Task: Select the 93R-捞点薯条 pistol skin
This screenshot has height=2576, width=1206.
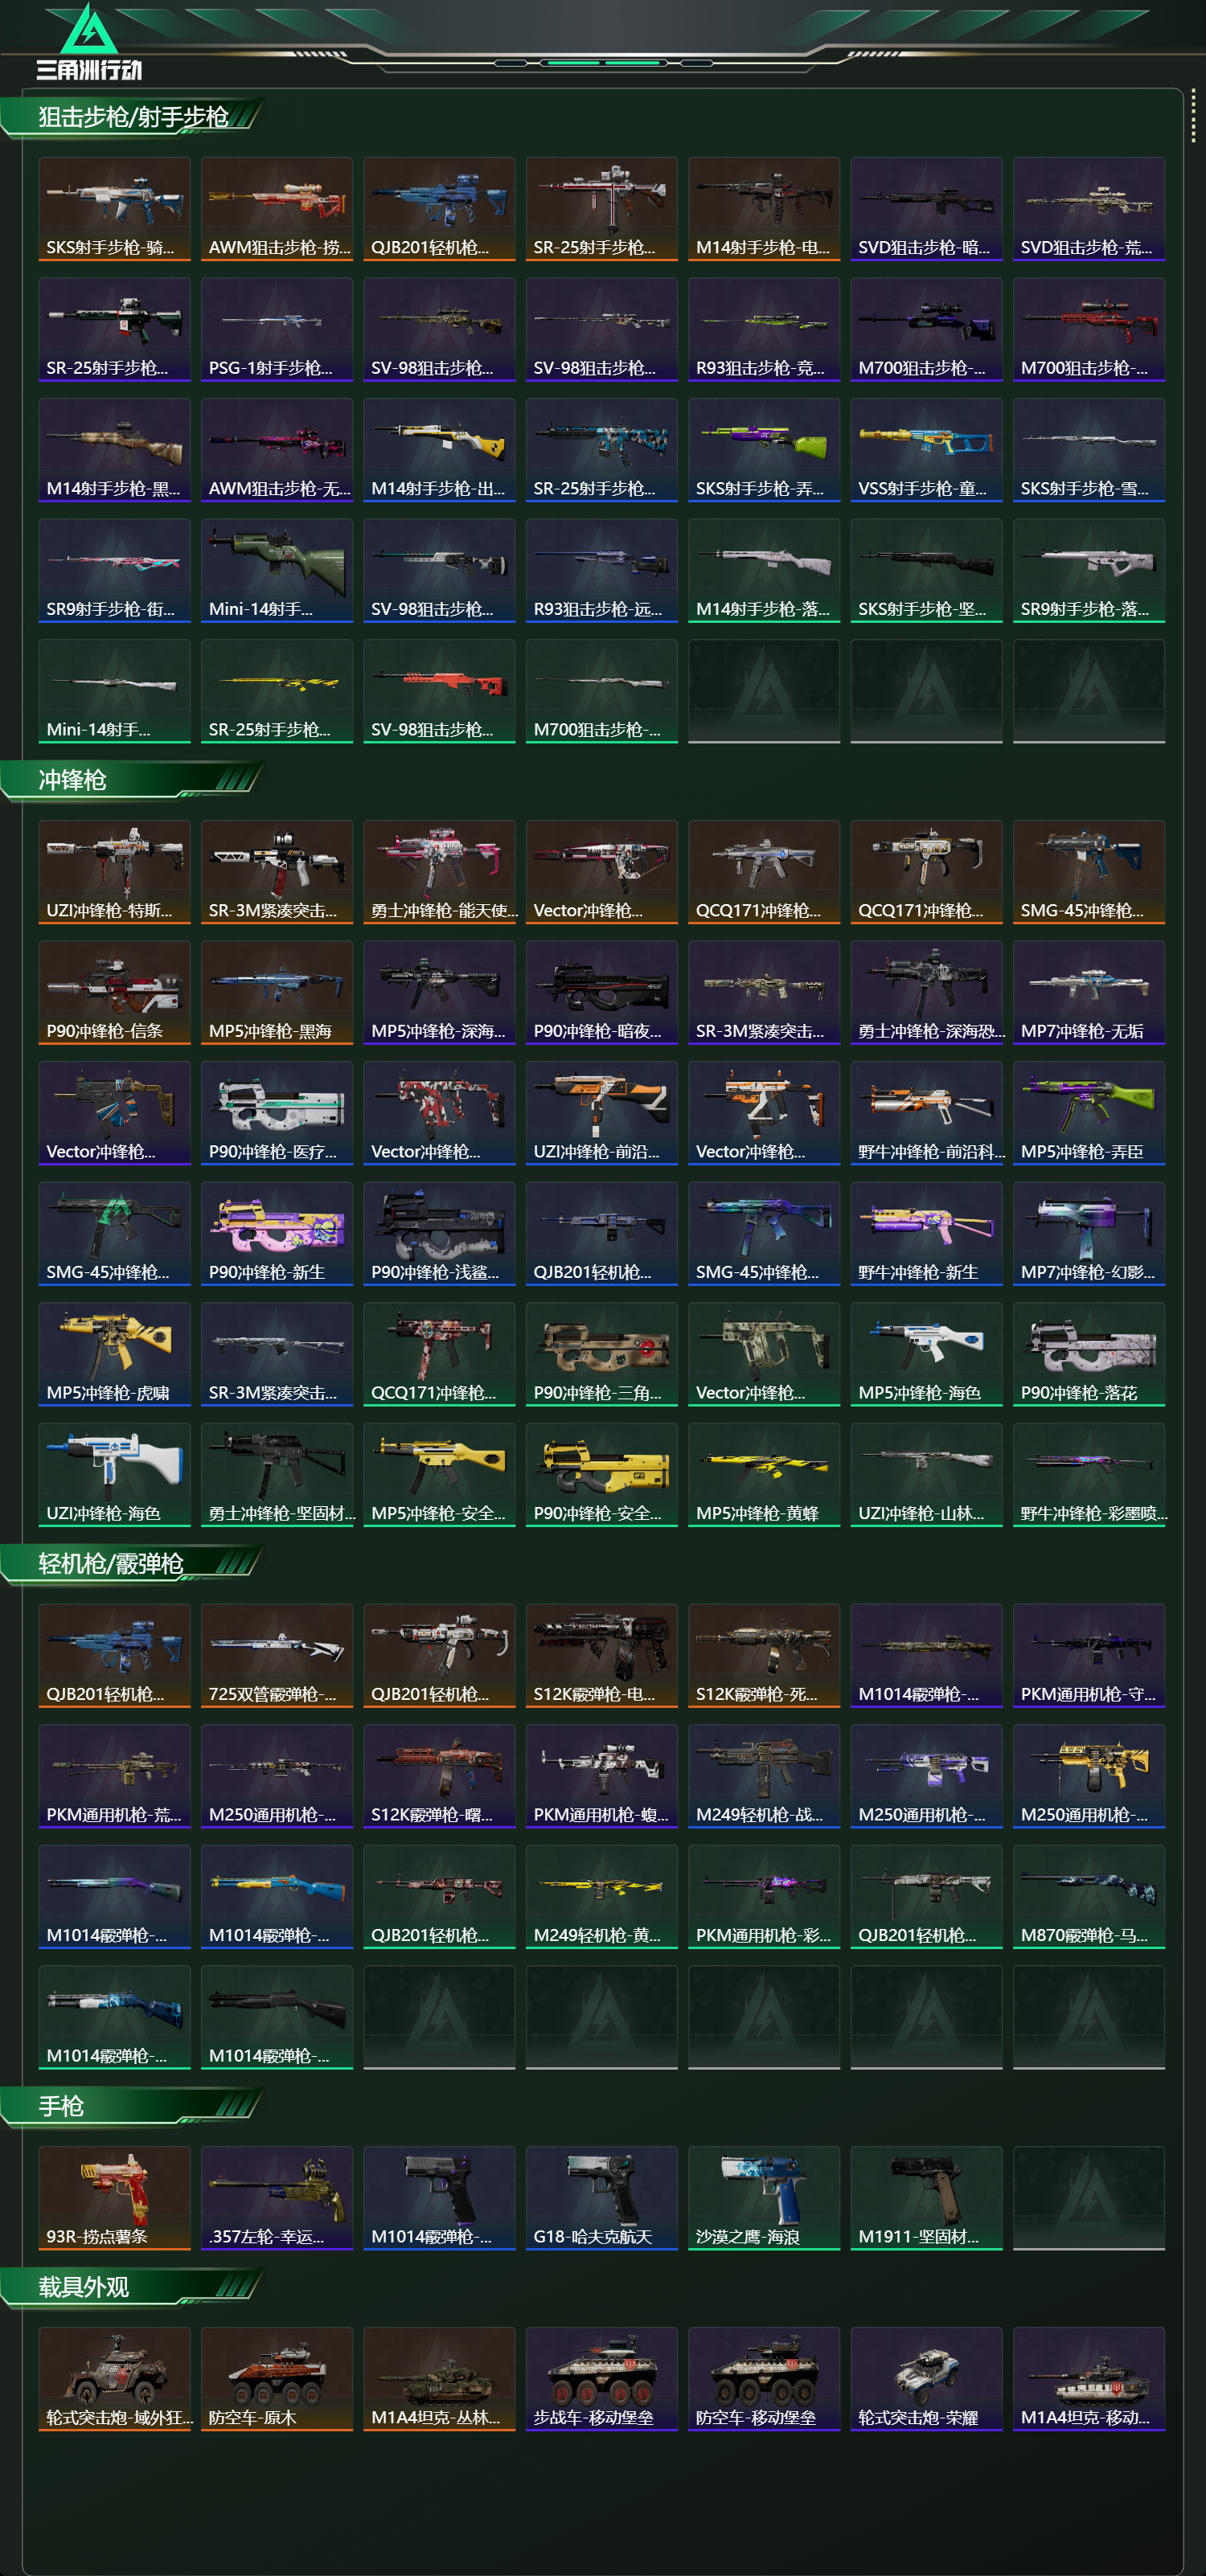Action: [x=114, y=2198]
